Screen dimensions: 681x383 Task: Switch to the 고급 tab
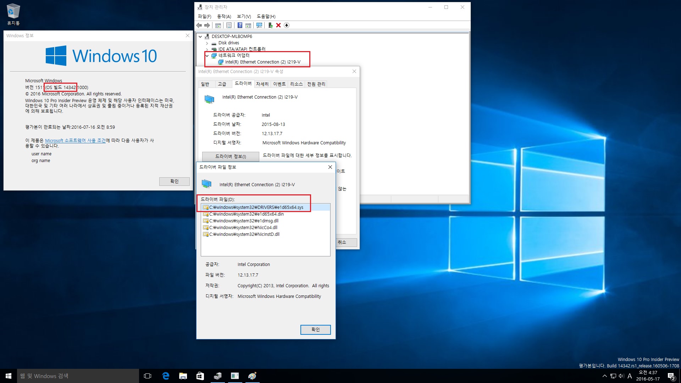coord(222,84)
